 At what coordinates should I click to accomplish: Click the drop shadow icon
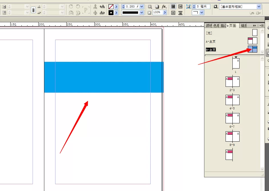(157, 7)
